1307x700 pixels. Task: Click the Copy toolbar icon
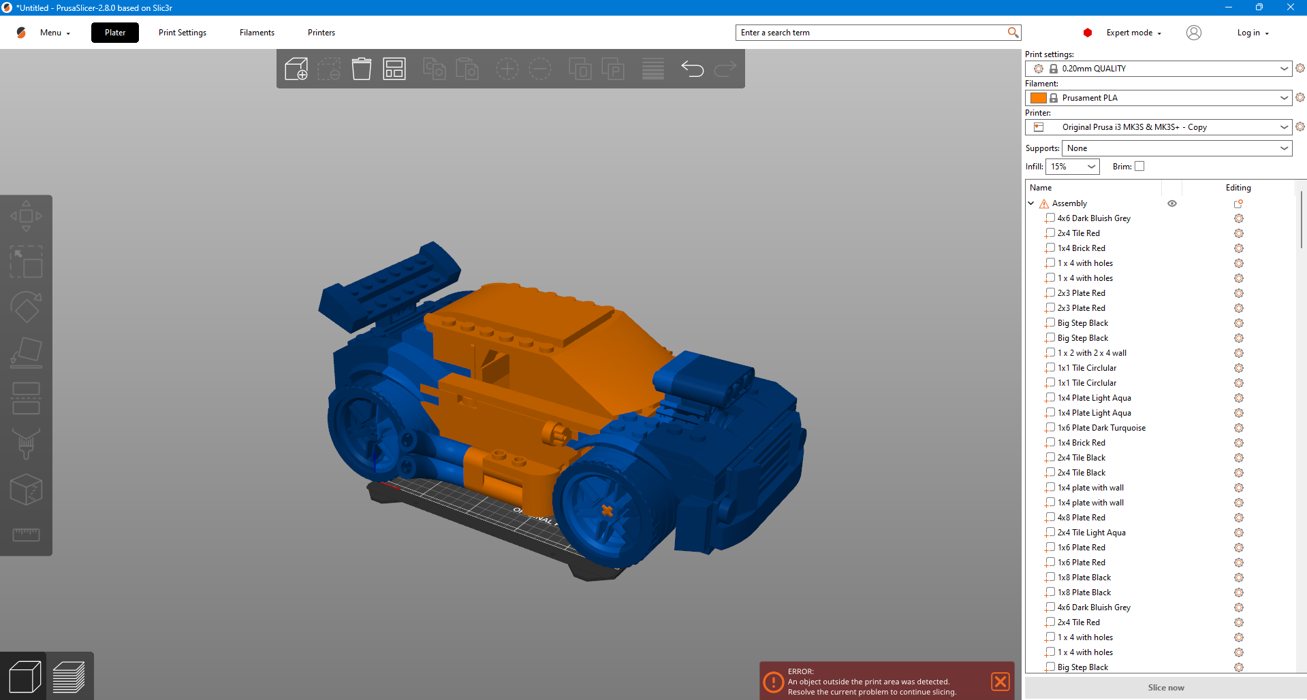pos(434,69)
